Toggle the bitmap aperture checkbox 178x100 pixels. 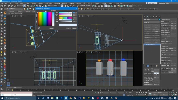[171, 31]
